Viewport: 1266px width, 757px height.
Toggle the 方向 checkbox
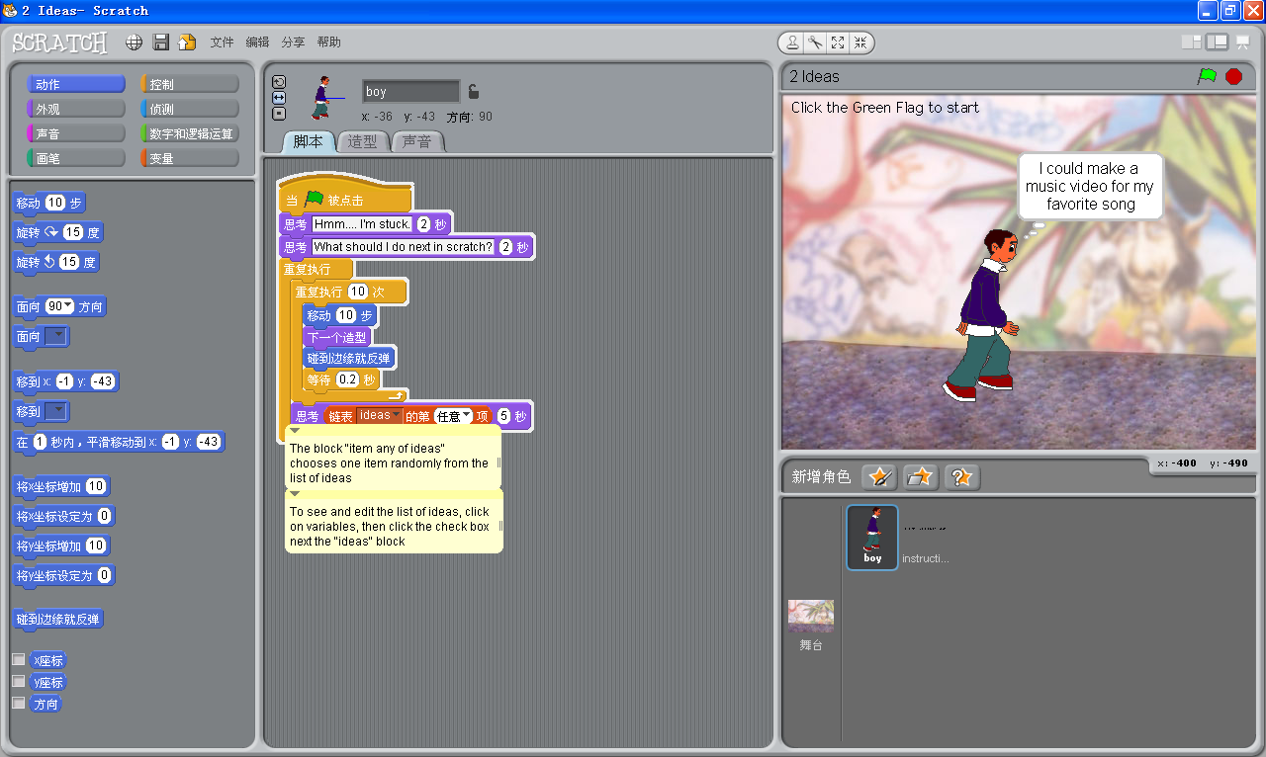click(18, 703)
